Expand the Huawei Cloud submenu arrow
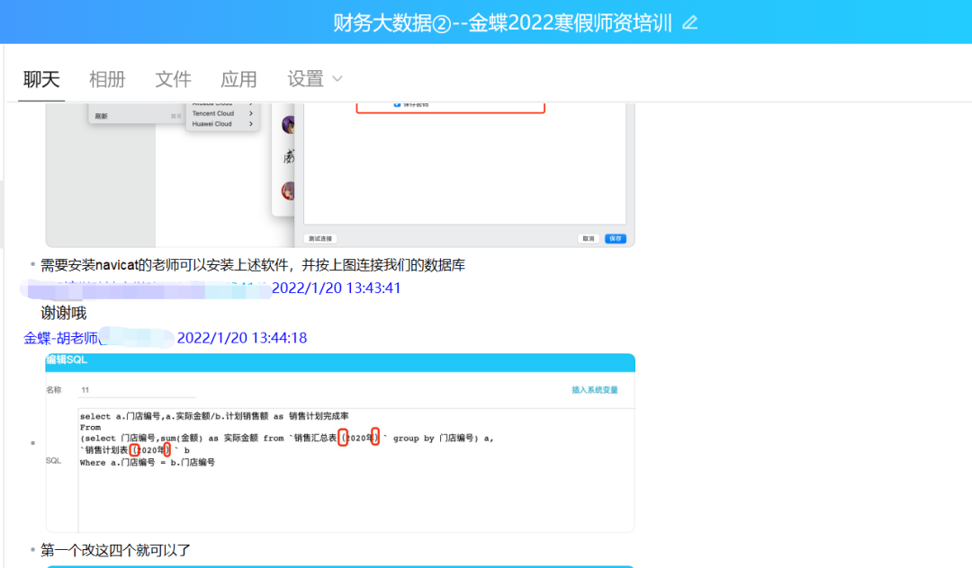This screenshot has width=972, height=568. (x=251, y=124)
